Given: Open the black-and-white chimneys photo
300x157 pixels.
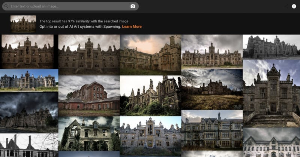Looking at the screenshot, I should tap(29, 145).
